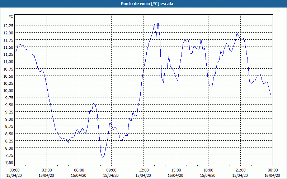Click the 8,50 y-axis label
This screenshot has width=287, height=179.
(10, 134)
